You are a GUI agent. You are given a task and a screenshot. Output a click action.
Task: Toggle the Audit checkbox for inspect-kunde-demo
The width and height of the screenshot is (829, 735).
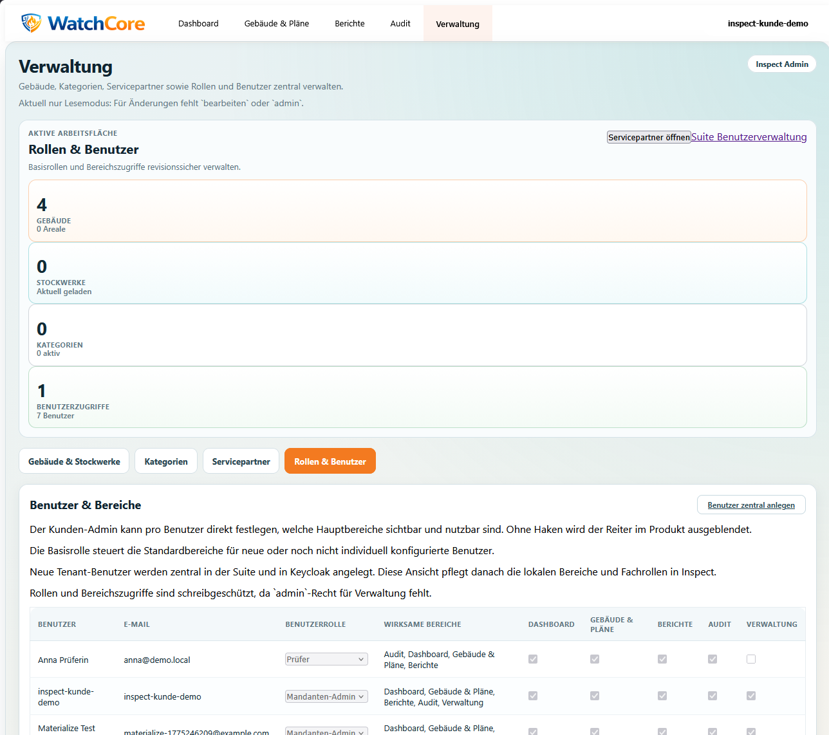[712, 696]
